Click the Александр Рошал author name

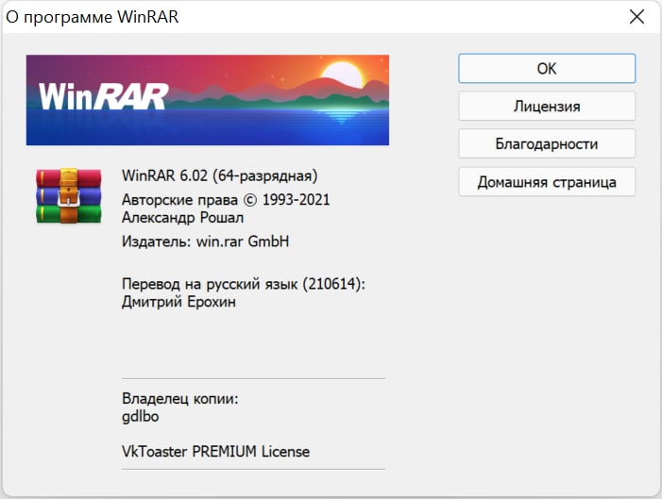183,218
